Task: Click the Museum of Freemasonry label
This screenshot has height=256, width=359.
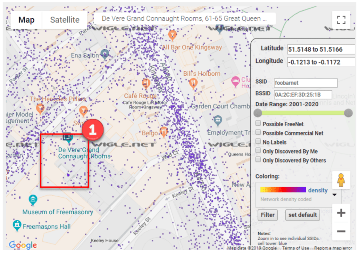Action: 58,212
